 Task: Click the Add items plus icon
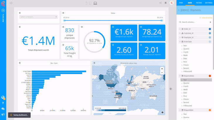(x=3, y=10)
